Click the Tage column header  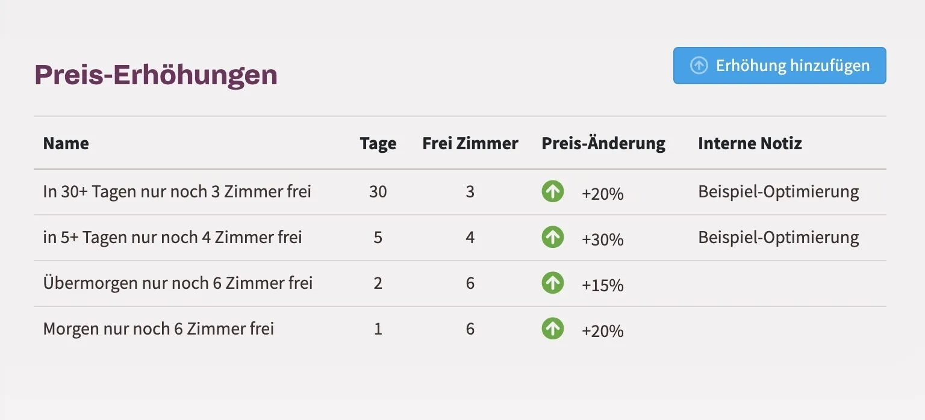pyautogui.click(x=378, y=144)
